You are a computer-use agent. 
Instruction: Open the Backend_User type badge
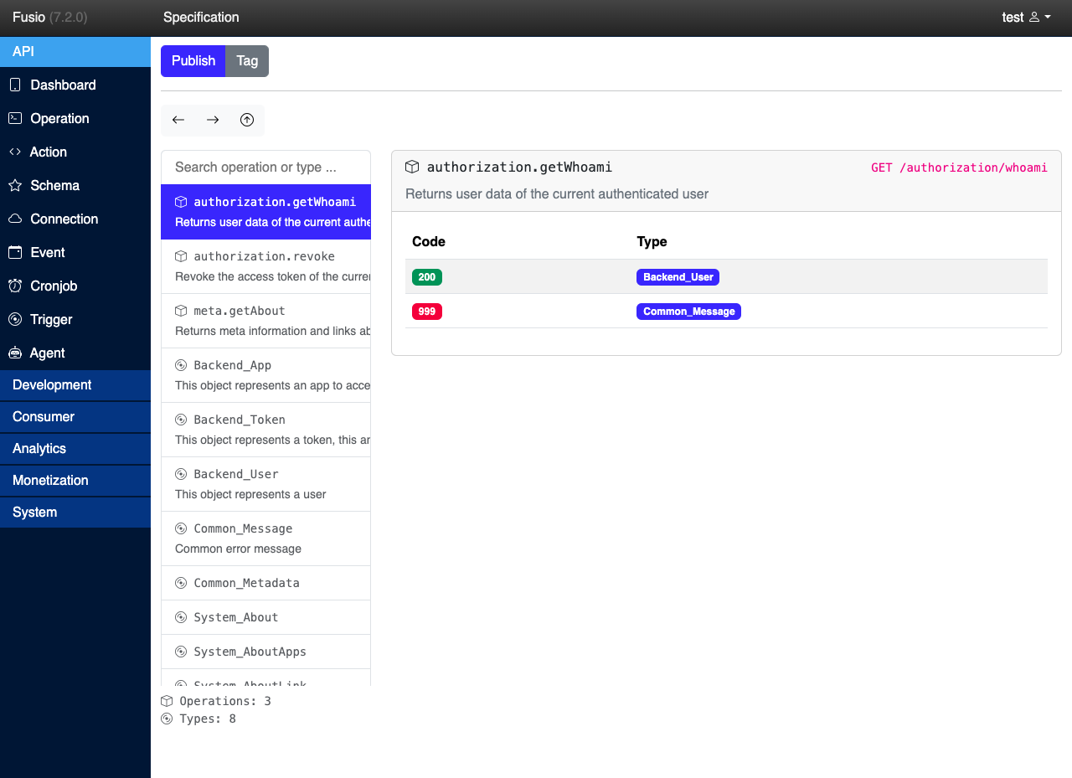click(678, 277)
